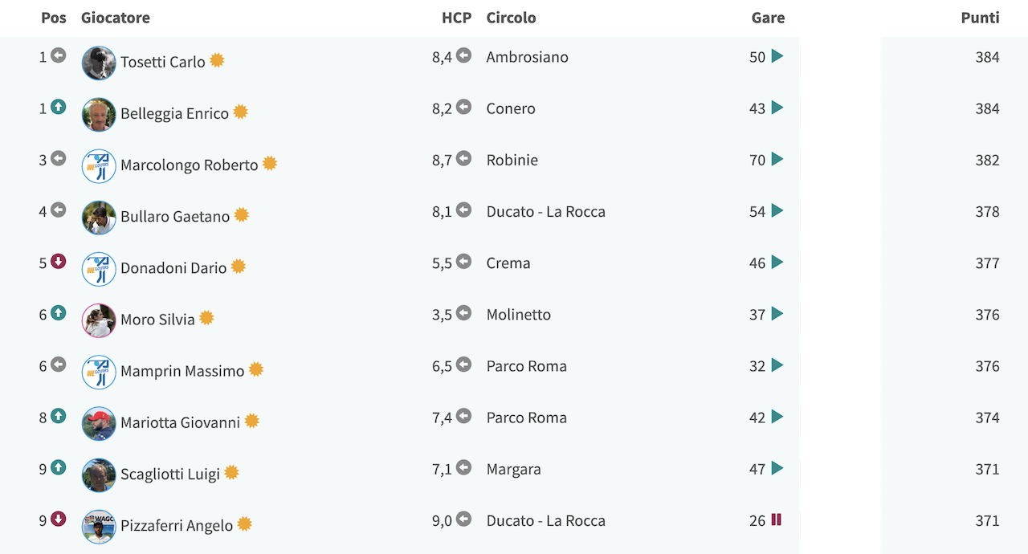
Task: Click the gold star badge next to Tosetti Carlo
Action: click(217, 60)
